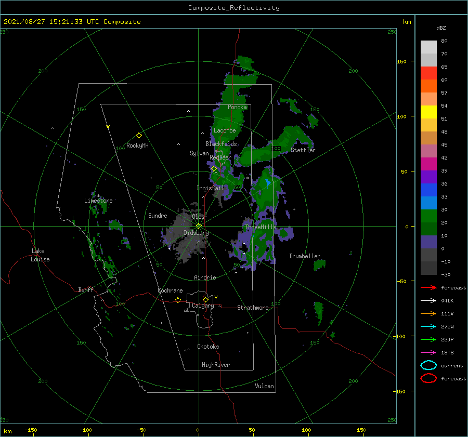
Task: Select the 39 dBZ magenta color swatch
Action: (428, 164)
